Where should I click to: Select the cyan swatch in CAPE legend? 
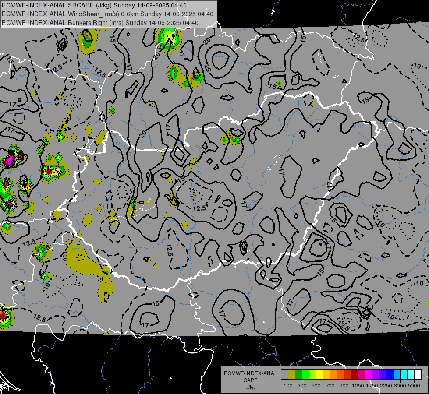404,375
